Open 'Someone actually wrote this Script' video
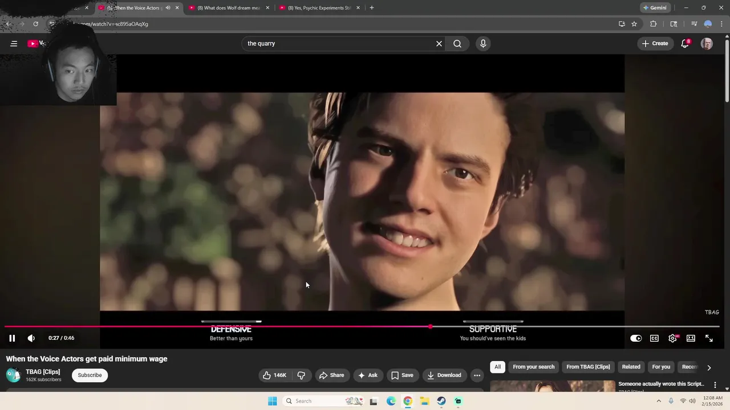 click(x=661, y=384)
